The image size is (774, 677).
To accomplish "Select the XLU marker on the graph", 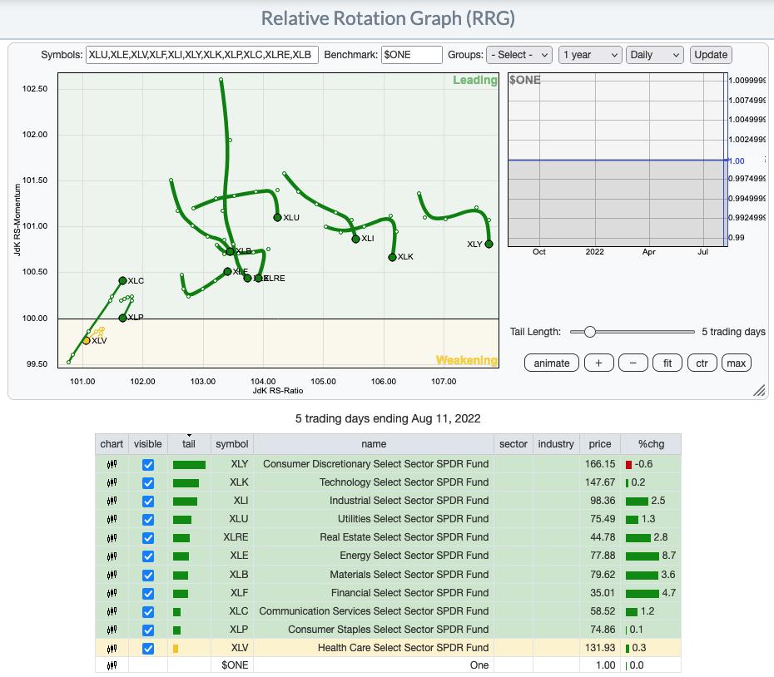I will click(x=277, y=218).
